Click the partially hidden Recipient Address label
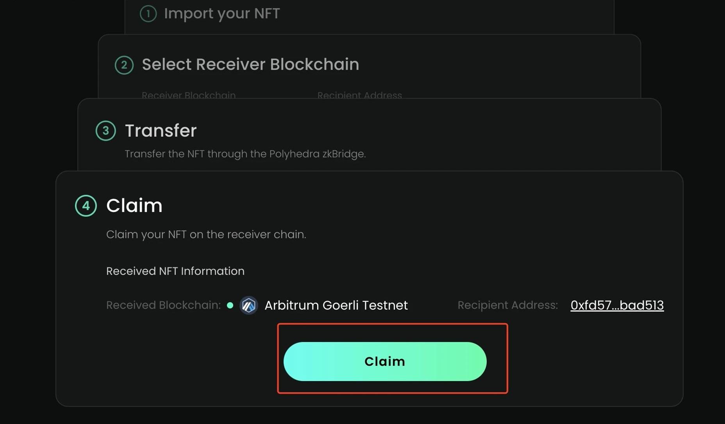Screen dimensions: 725x424 359,95
